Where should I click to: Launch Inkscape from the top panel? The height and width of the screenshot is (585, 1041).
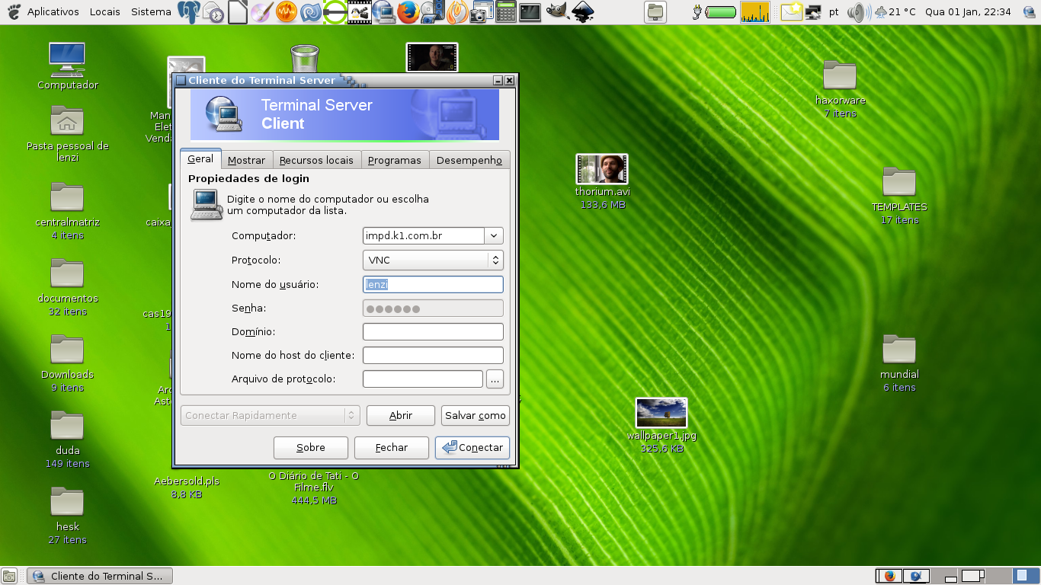583,12
